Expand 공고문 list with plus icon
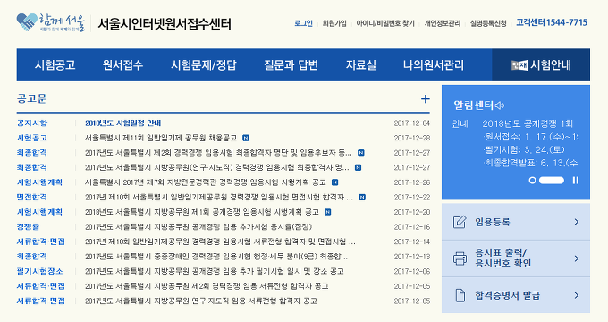608x322 pixels. [x=426, y=99]
